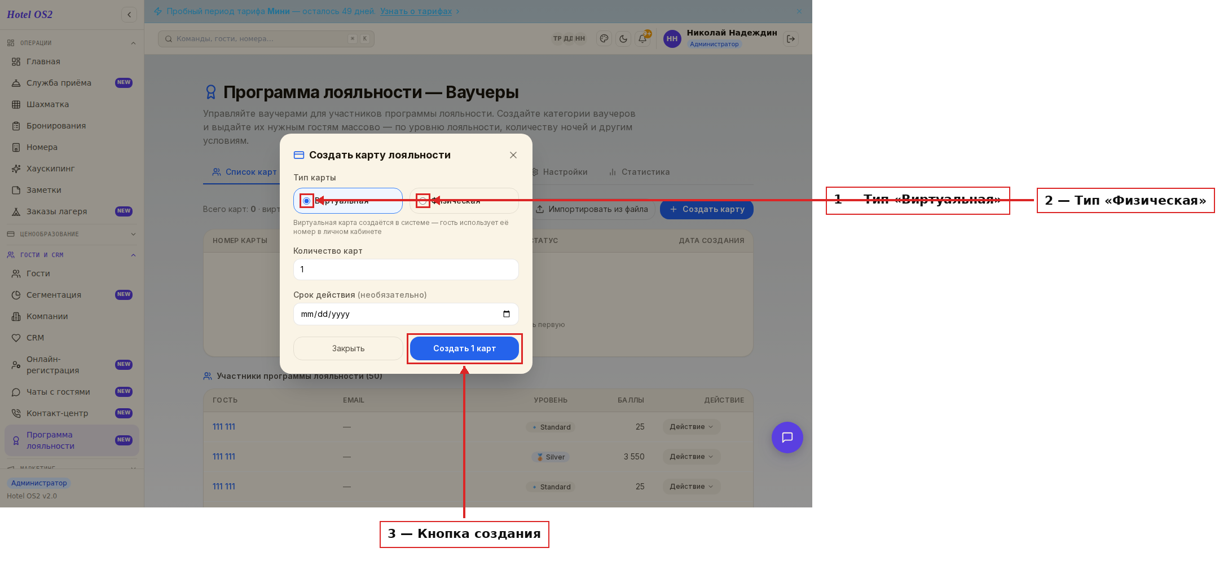
Task: Click the ДАТА СОЗДАНИЯ column header
Action: (711, 241)
